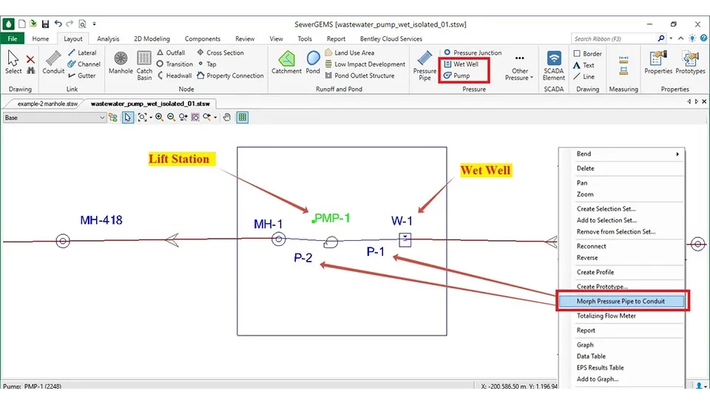Select the Tap node tool
This screenshot has height=405, width=710.
coord(206,64)
